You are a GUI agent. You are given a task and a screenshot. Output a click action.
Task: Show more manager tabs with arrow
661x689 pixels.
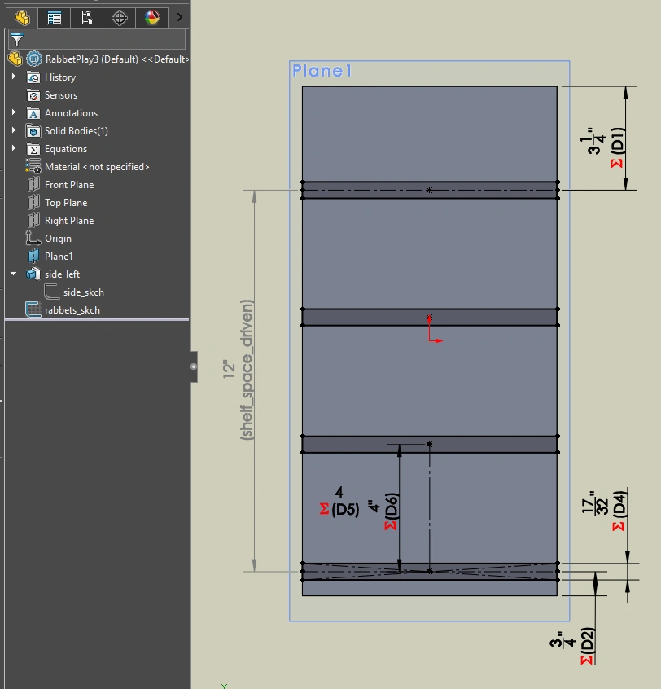tap(180, 17)
